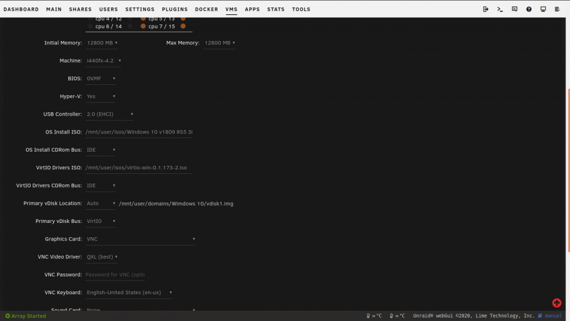The width and height of the screenshot is (570, 321).
Task: Click the second temperature thermometer icon
Action: pyautogui.click(x=391, y=316)
